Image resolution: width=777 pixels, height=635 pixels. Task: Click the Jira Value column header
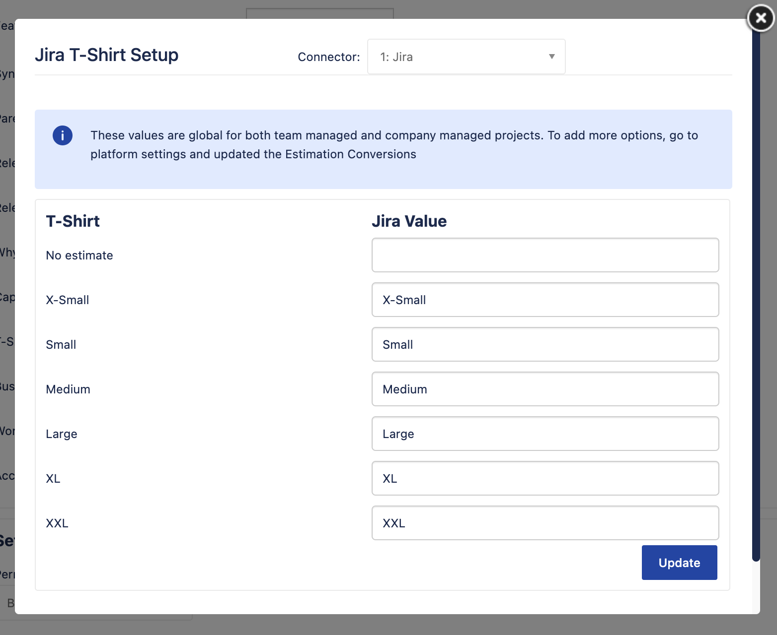(409, 221)
